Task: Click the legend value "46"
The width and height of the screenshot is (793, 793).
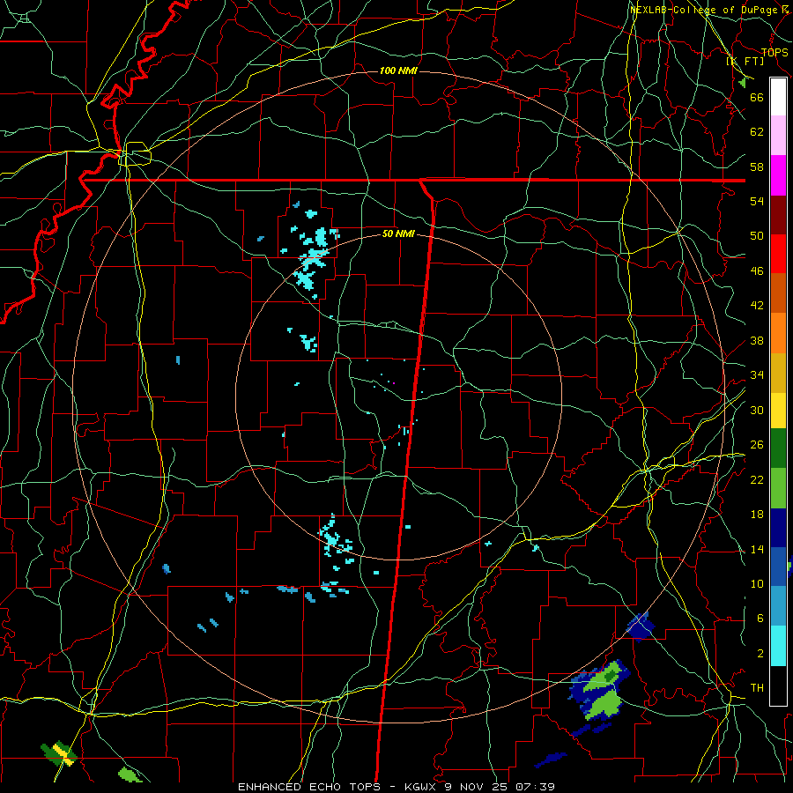Action: pyautogui.click(x=757, y=271)
